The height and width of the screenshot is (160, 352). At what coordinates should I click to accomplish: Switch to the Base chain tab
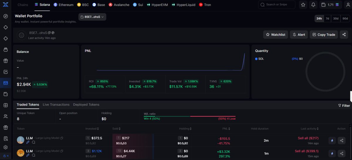(x=99, y=5)
